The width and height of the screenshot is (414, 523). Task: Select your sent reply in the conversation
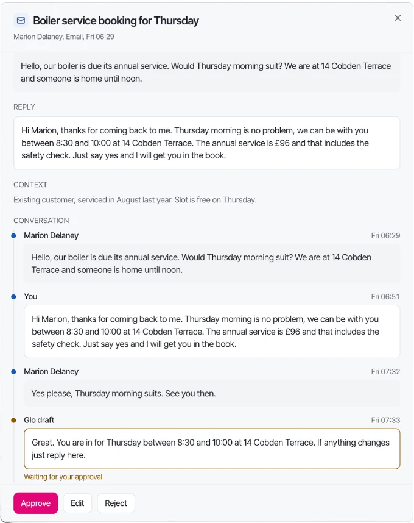tap(212, 332)
